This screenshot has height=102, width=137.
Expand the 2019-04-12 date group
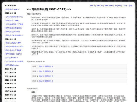point(10,84)
